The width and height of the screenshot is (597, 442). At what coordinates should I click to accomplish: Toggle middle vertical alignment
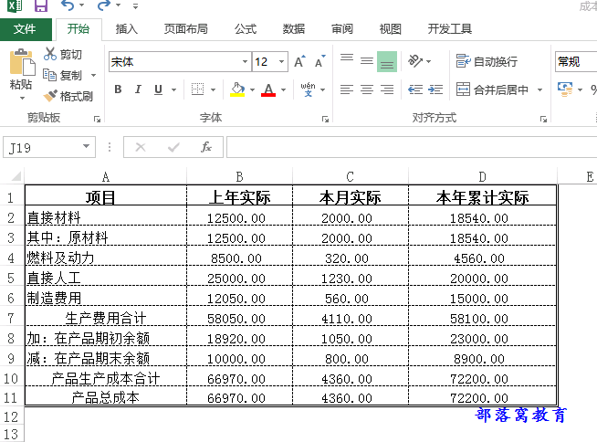367,61
